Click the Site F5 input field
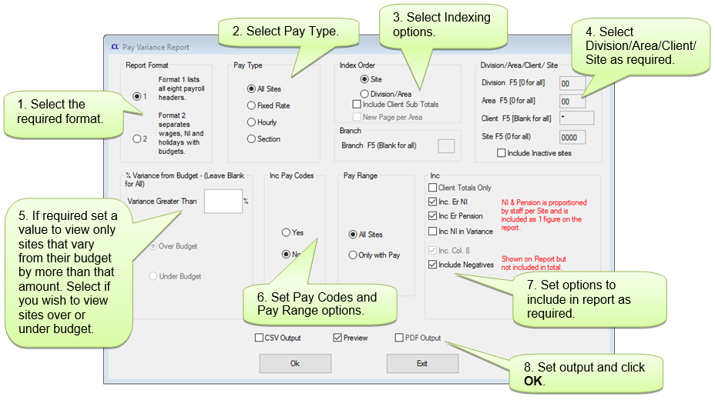715x400 pixels. pos(572,137)
